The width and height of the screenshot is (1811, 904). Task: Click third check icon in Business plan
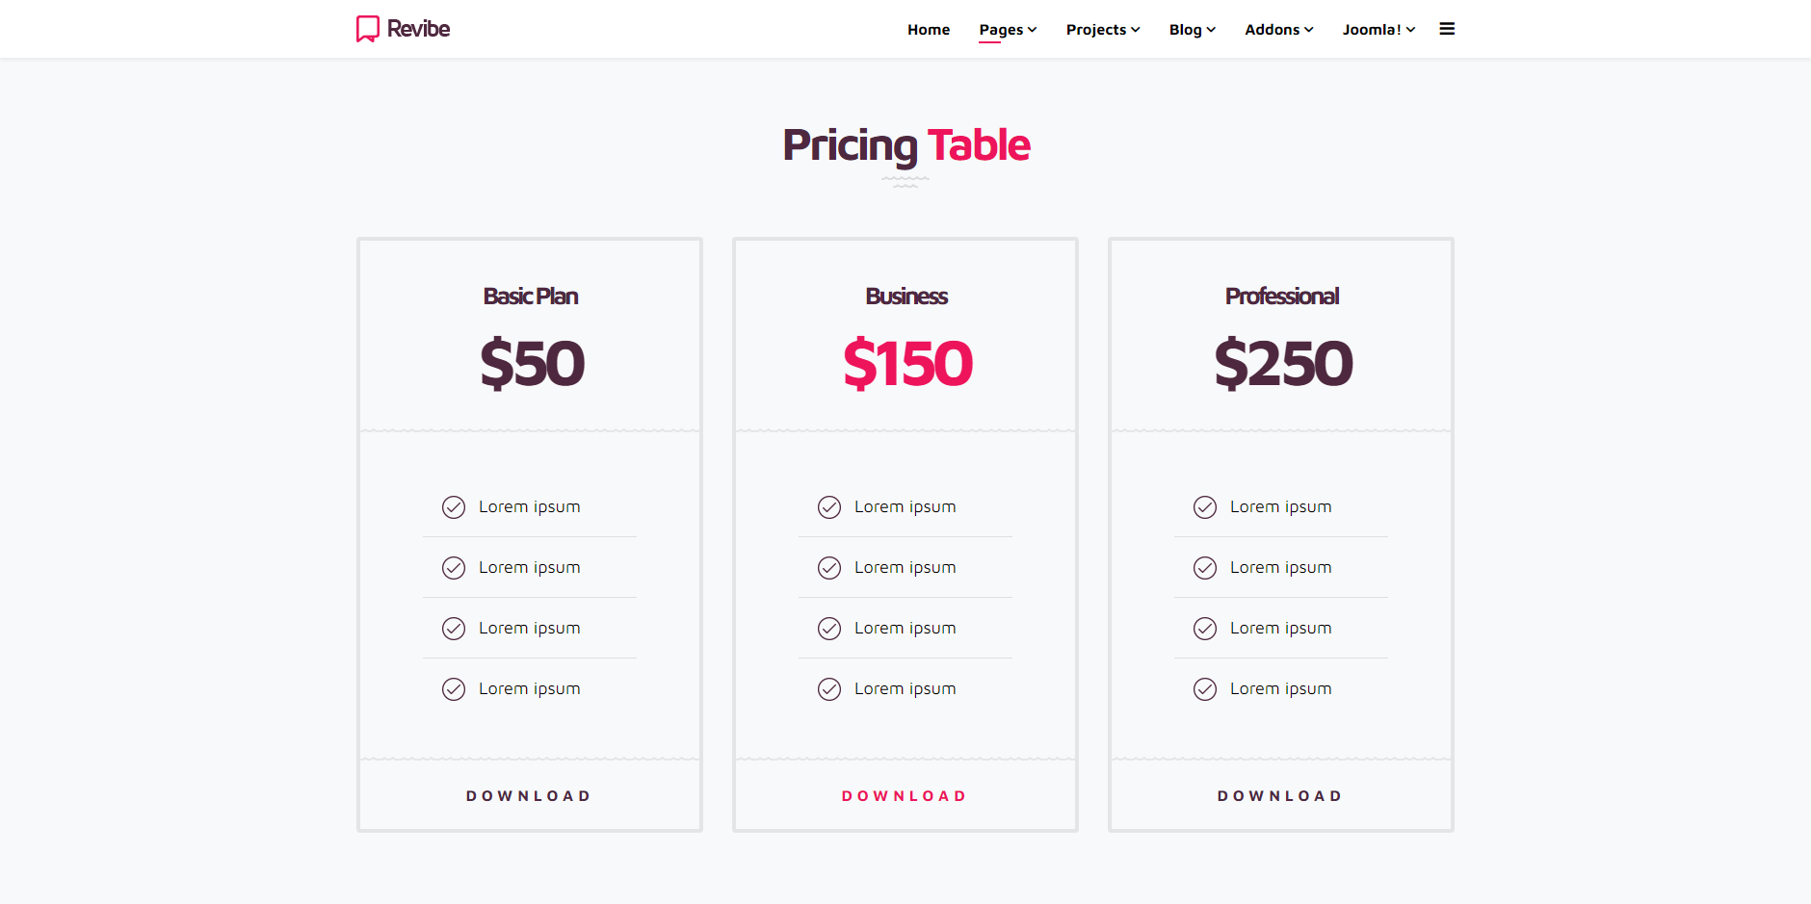click(x=829, y=629)
